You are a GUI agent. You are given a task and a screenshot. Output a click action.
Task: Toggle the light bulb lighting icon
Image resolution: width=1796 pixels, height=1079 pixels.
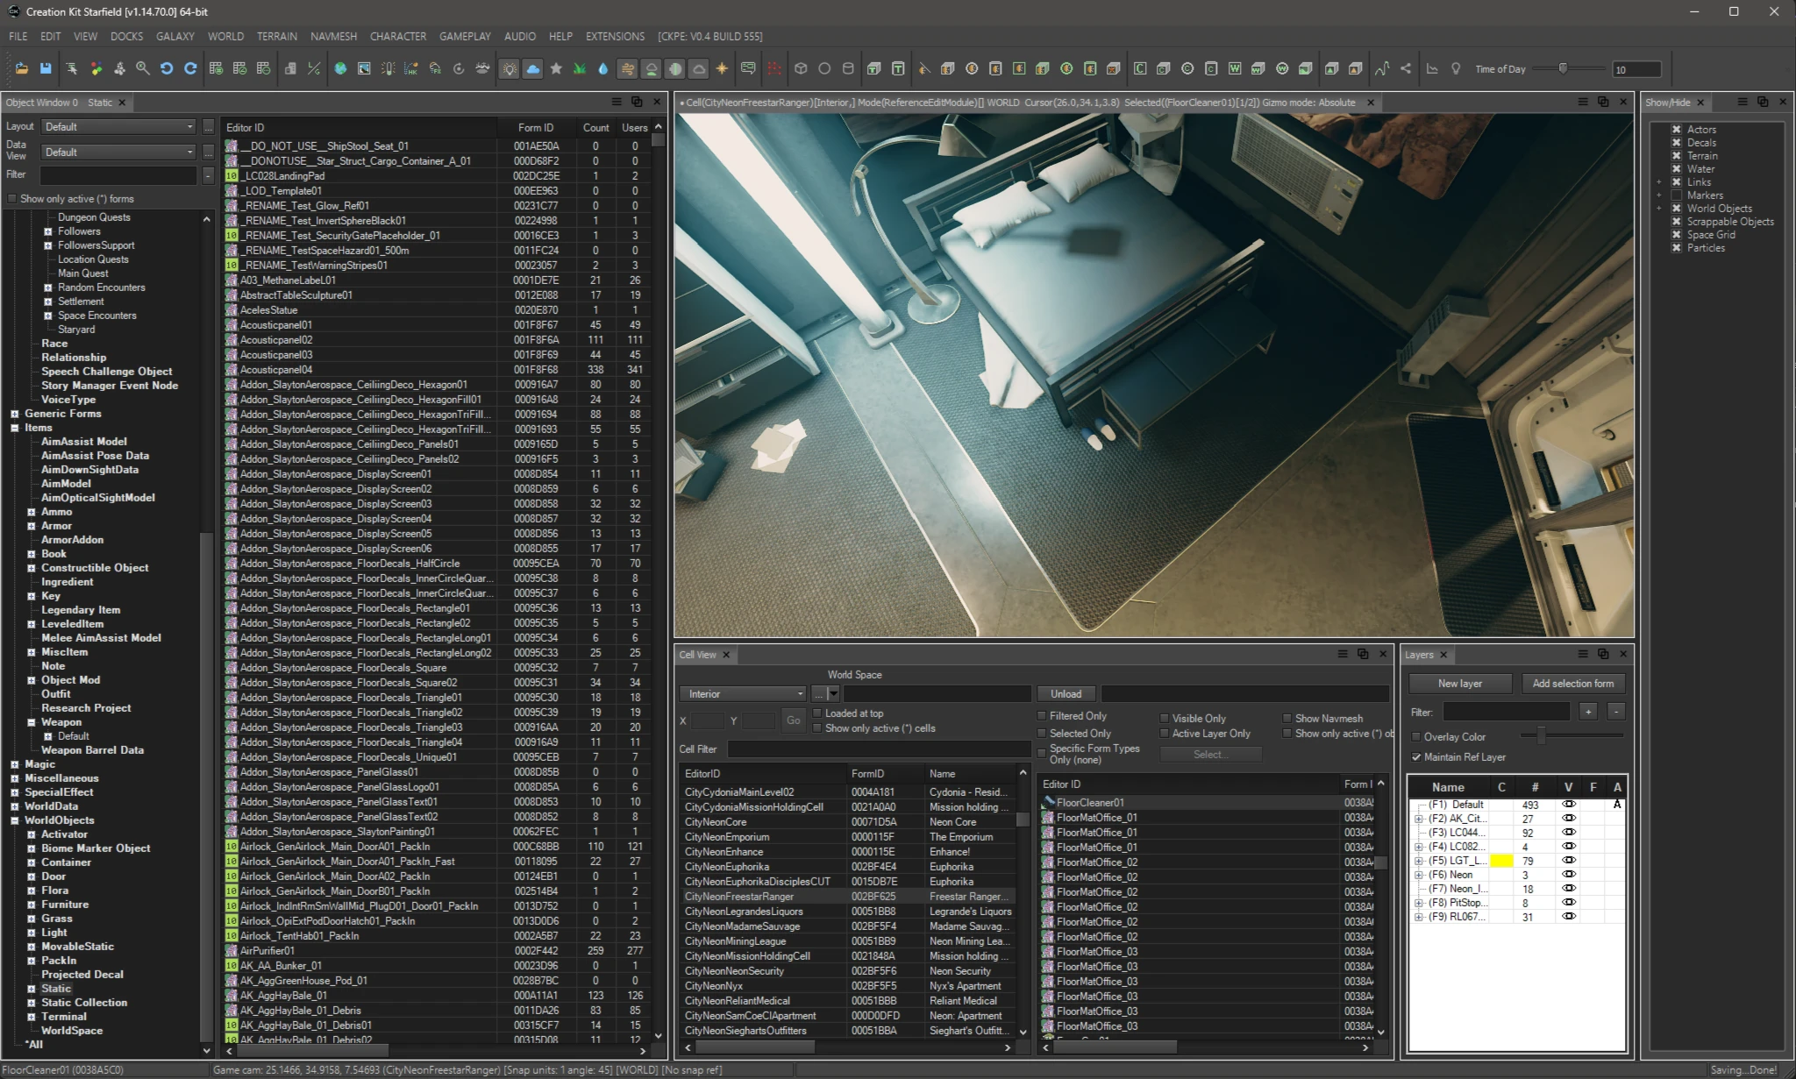coord(509,68)
